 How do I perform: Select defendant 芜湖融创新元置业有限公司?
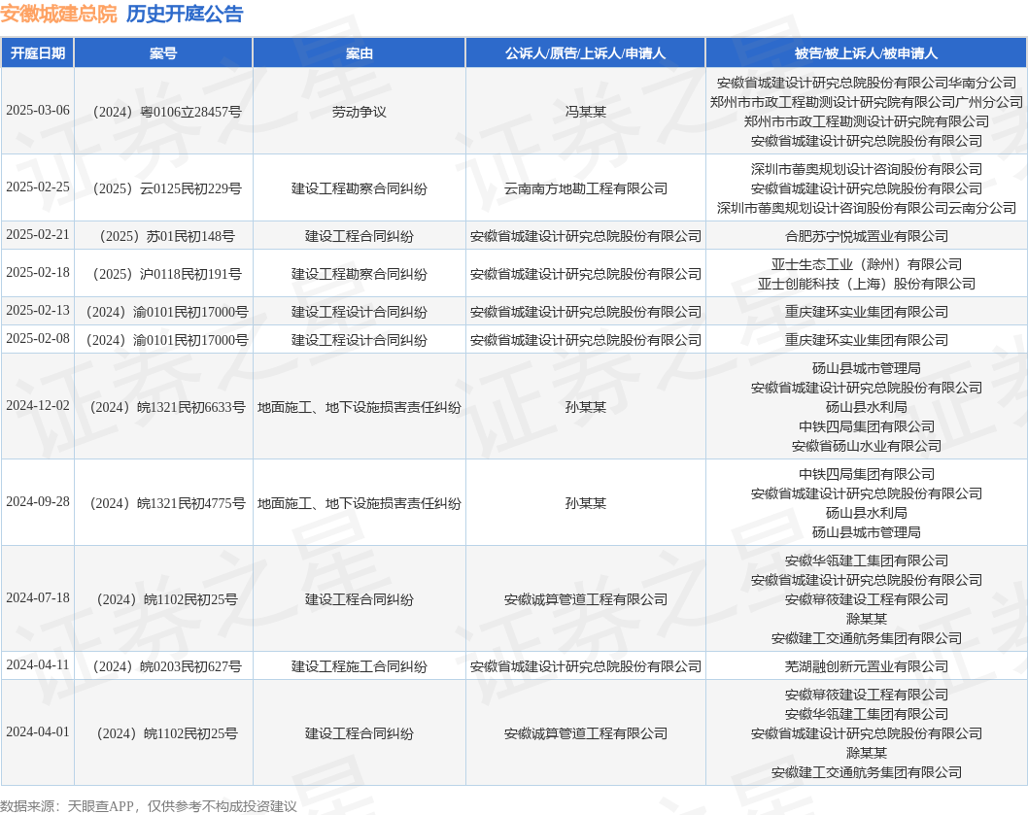866,666
